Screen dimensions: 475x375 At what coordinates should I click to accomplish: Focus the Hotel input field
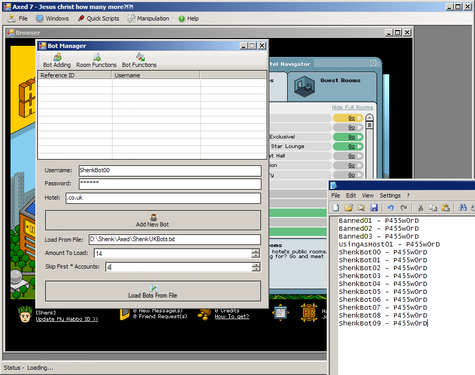(163, 198)
